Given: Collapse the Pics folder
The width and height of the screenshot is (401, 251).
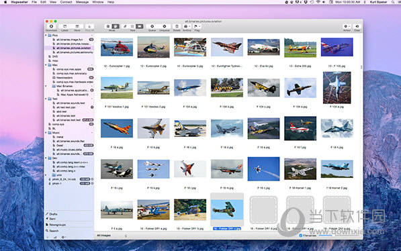Looking at the screenshot, I should point(46,36).
